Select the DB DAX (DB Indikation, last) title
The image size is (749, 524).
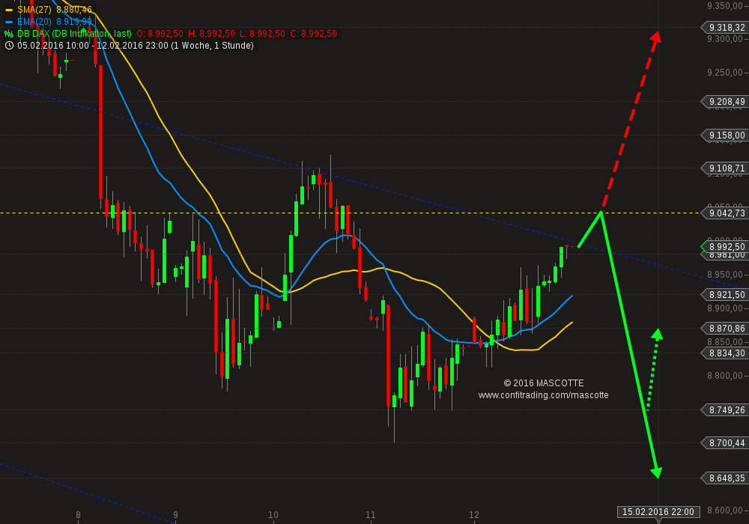coord(74,34)
